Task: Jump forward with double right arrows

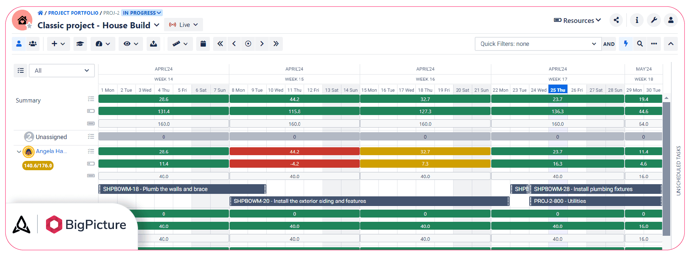Action: (276, 44)
